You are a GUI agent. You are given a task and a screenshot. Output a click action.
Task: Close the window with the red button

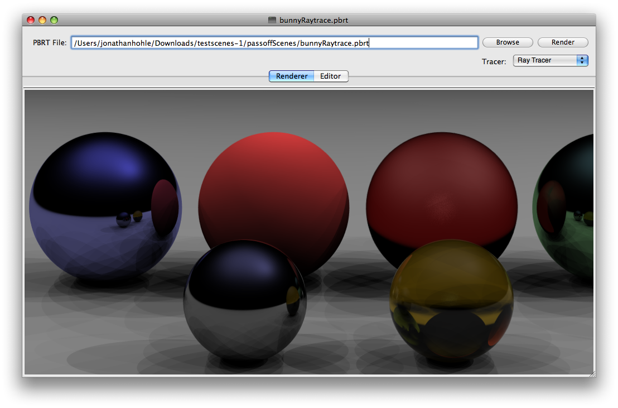click(31, 20)
